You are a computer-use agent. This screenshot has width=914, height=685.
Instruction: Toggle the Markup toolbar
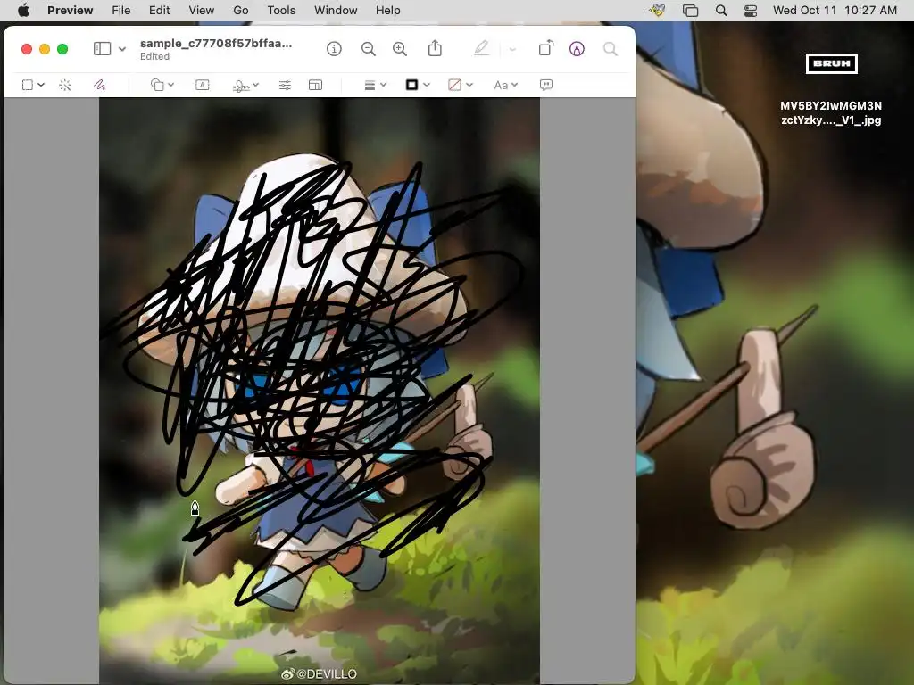577,49
